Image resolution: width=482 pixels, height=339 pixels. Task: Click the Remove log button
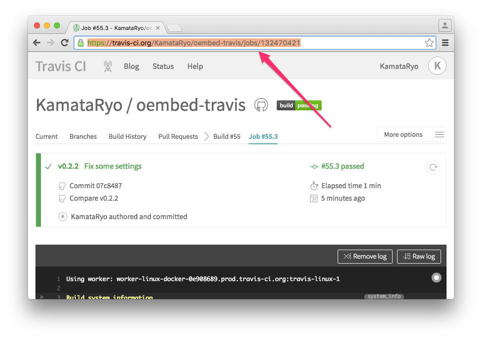tap(365, 256)
